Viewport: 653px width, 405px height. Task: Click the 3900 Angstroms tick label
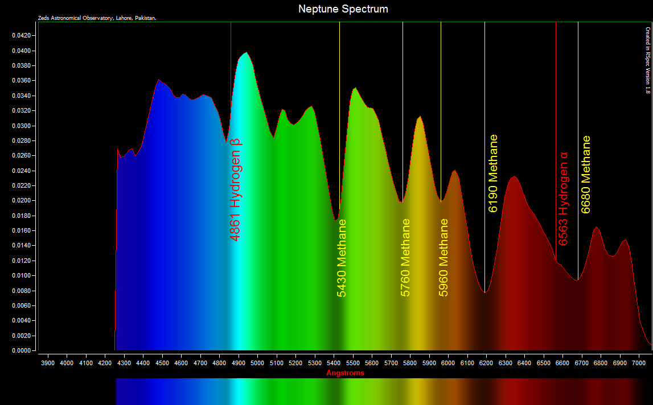[x=47, y=362]
